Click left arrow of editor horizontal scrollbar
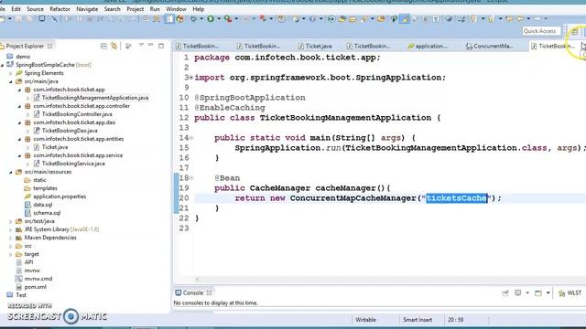 (x=198, y=279)
